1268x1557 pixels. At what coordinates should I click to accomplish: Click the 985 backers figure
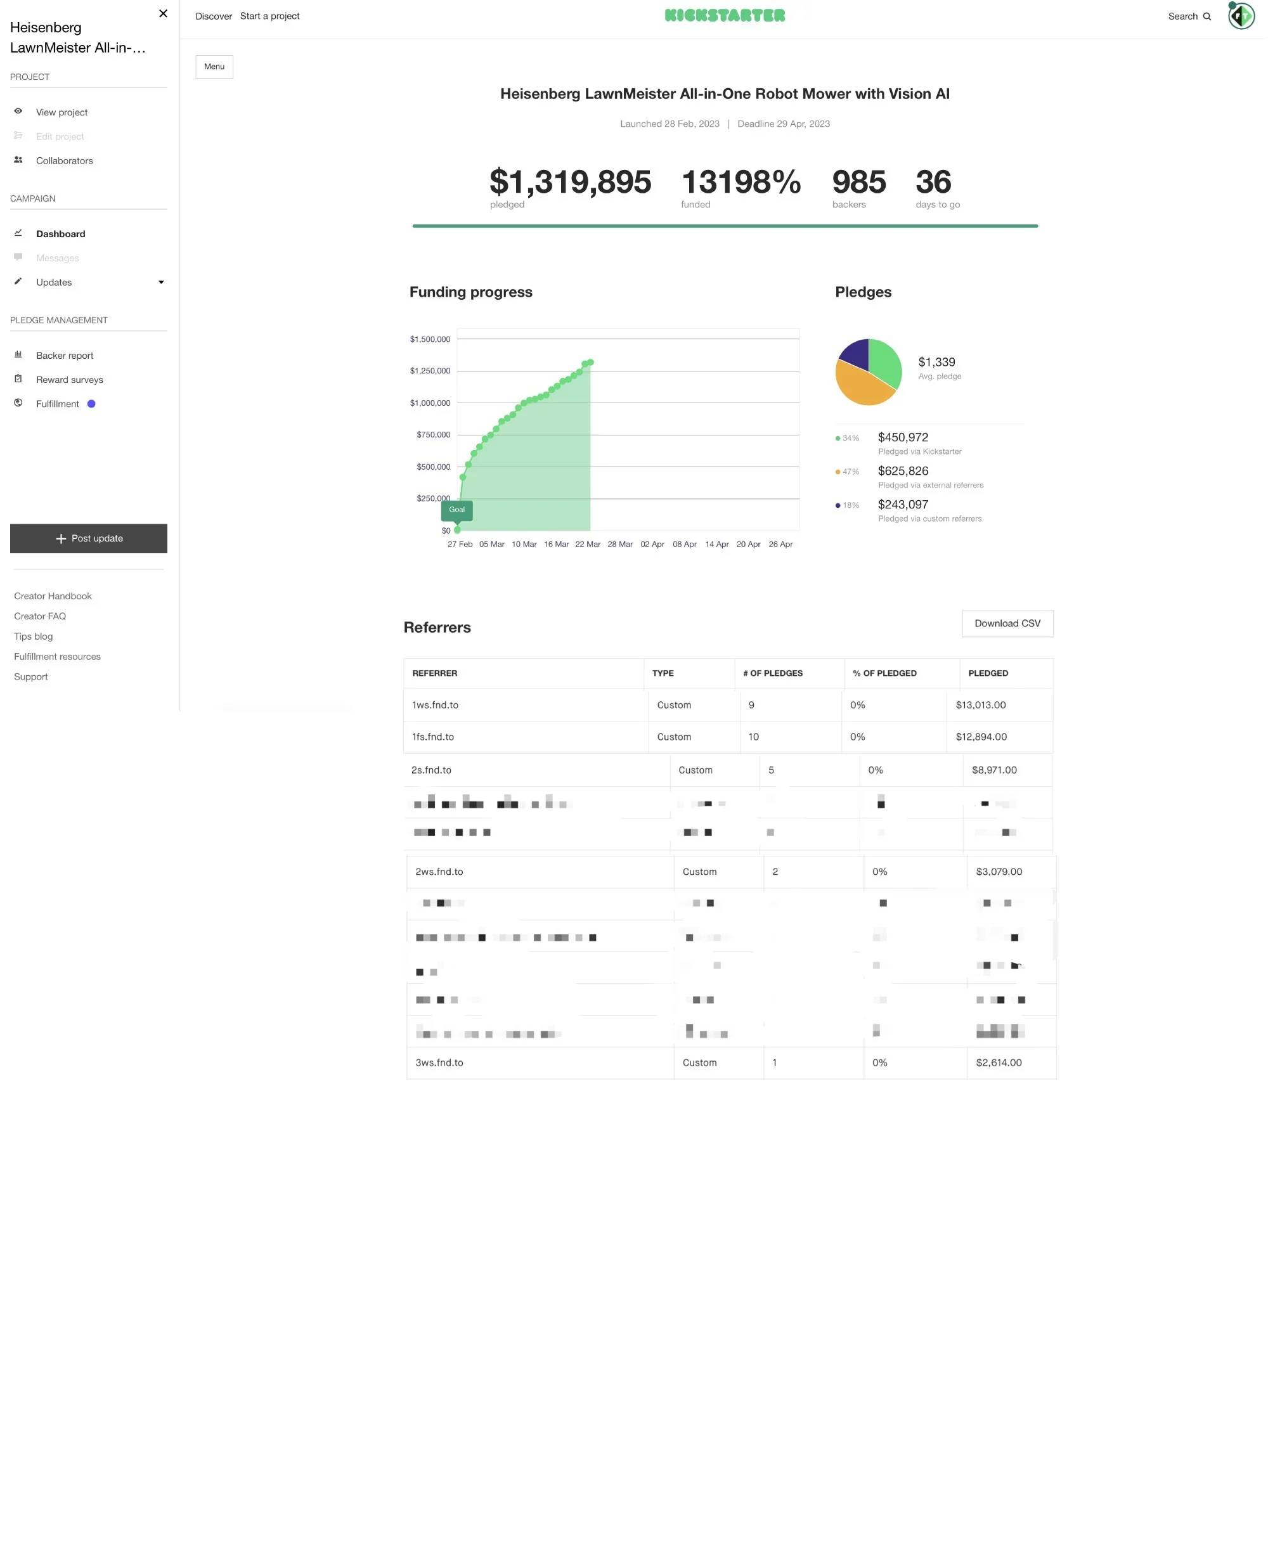coord(858,181)
